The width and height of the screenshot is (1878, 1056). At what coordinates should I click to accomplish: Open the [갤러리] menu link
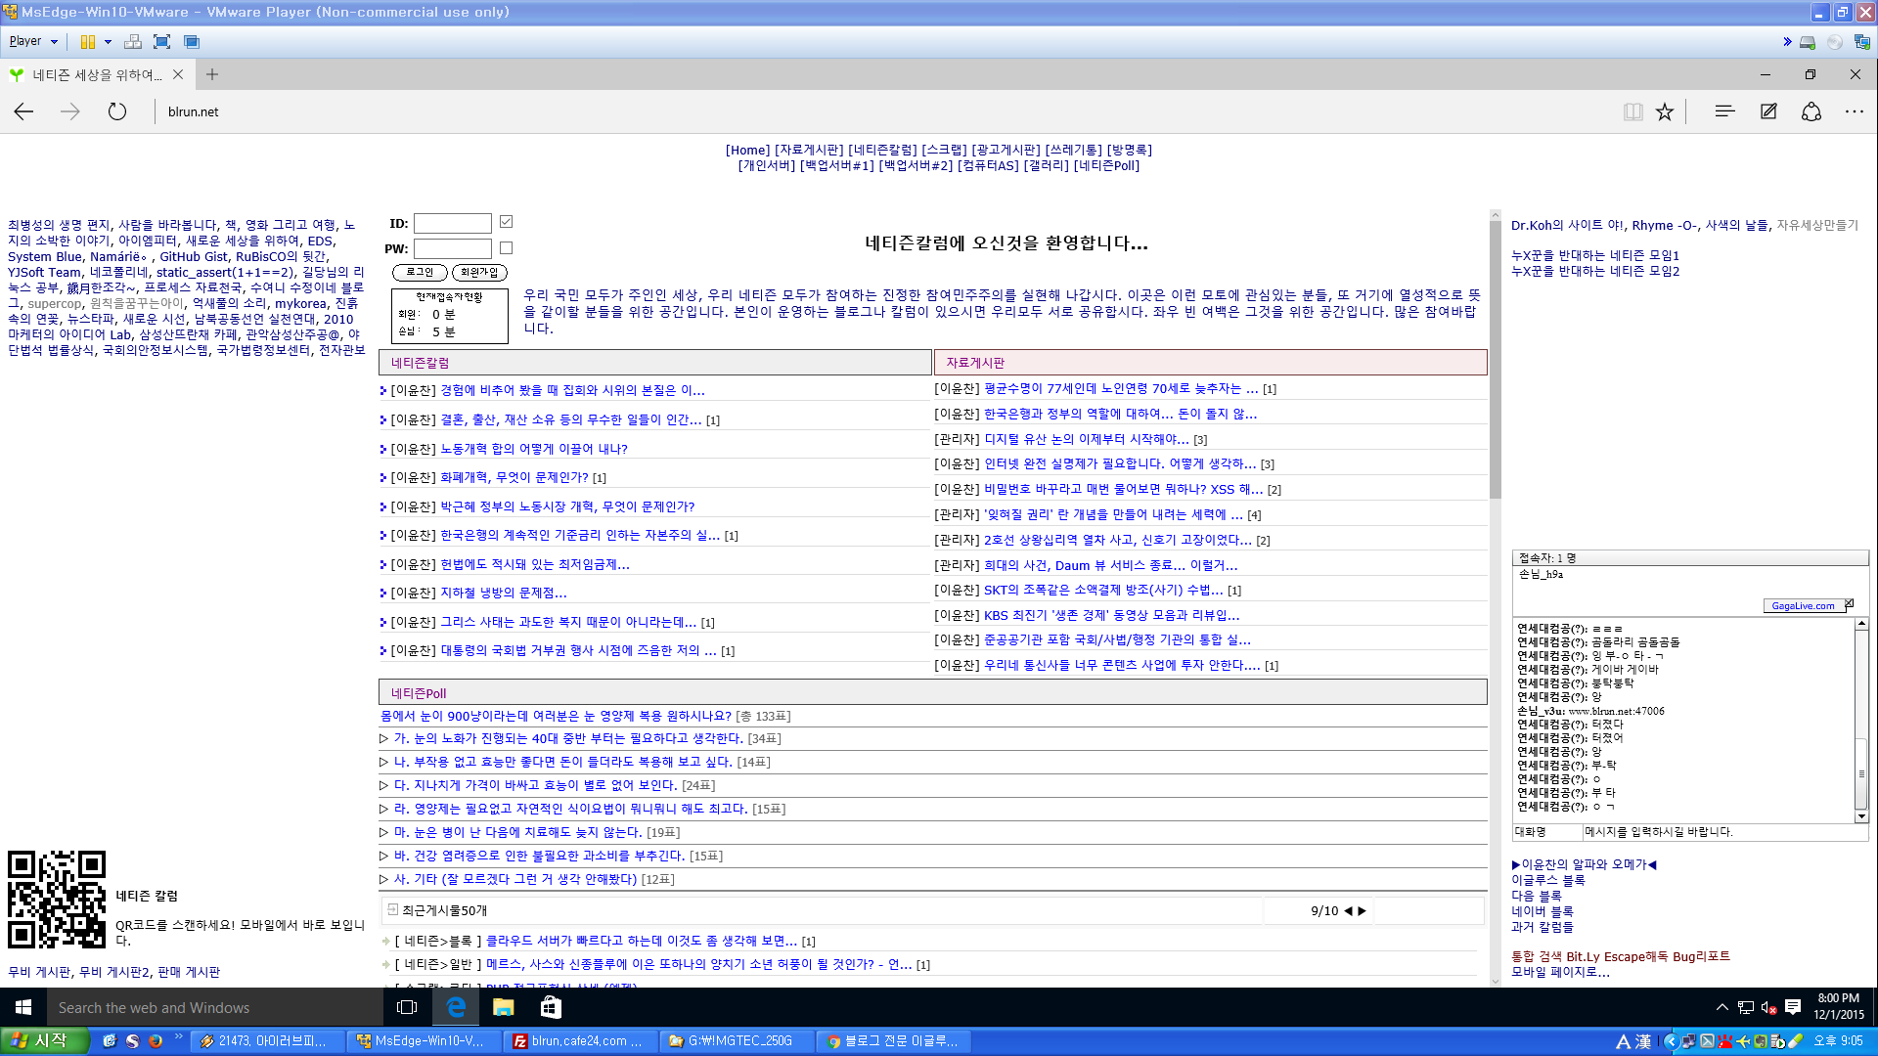pos(1047,165)
